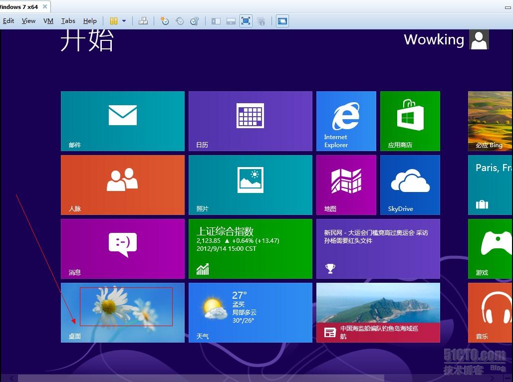
Task: Open the Travel tile showing Paris
Action: 490,185
